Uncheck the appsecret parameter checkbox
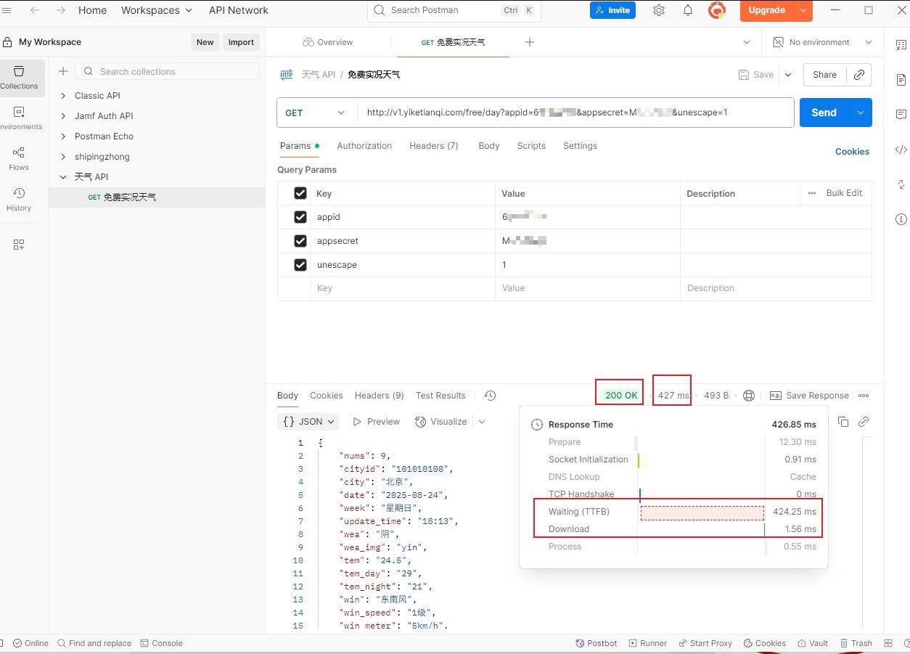Screen dimensions: 910x654 click(300, 241)
